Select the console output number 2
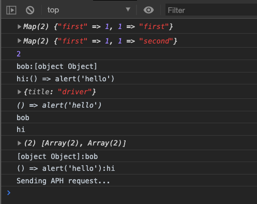The width and height of the screenshot is (257, 204). coord(19,54)
